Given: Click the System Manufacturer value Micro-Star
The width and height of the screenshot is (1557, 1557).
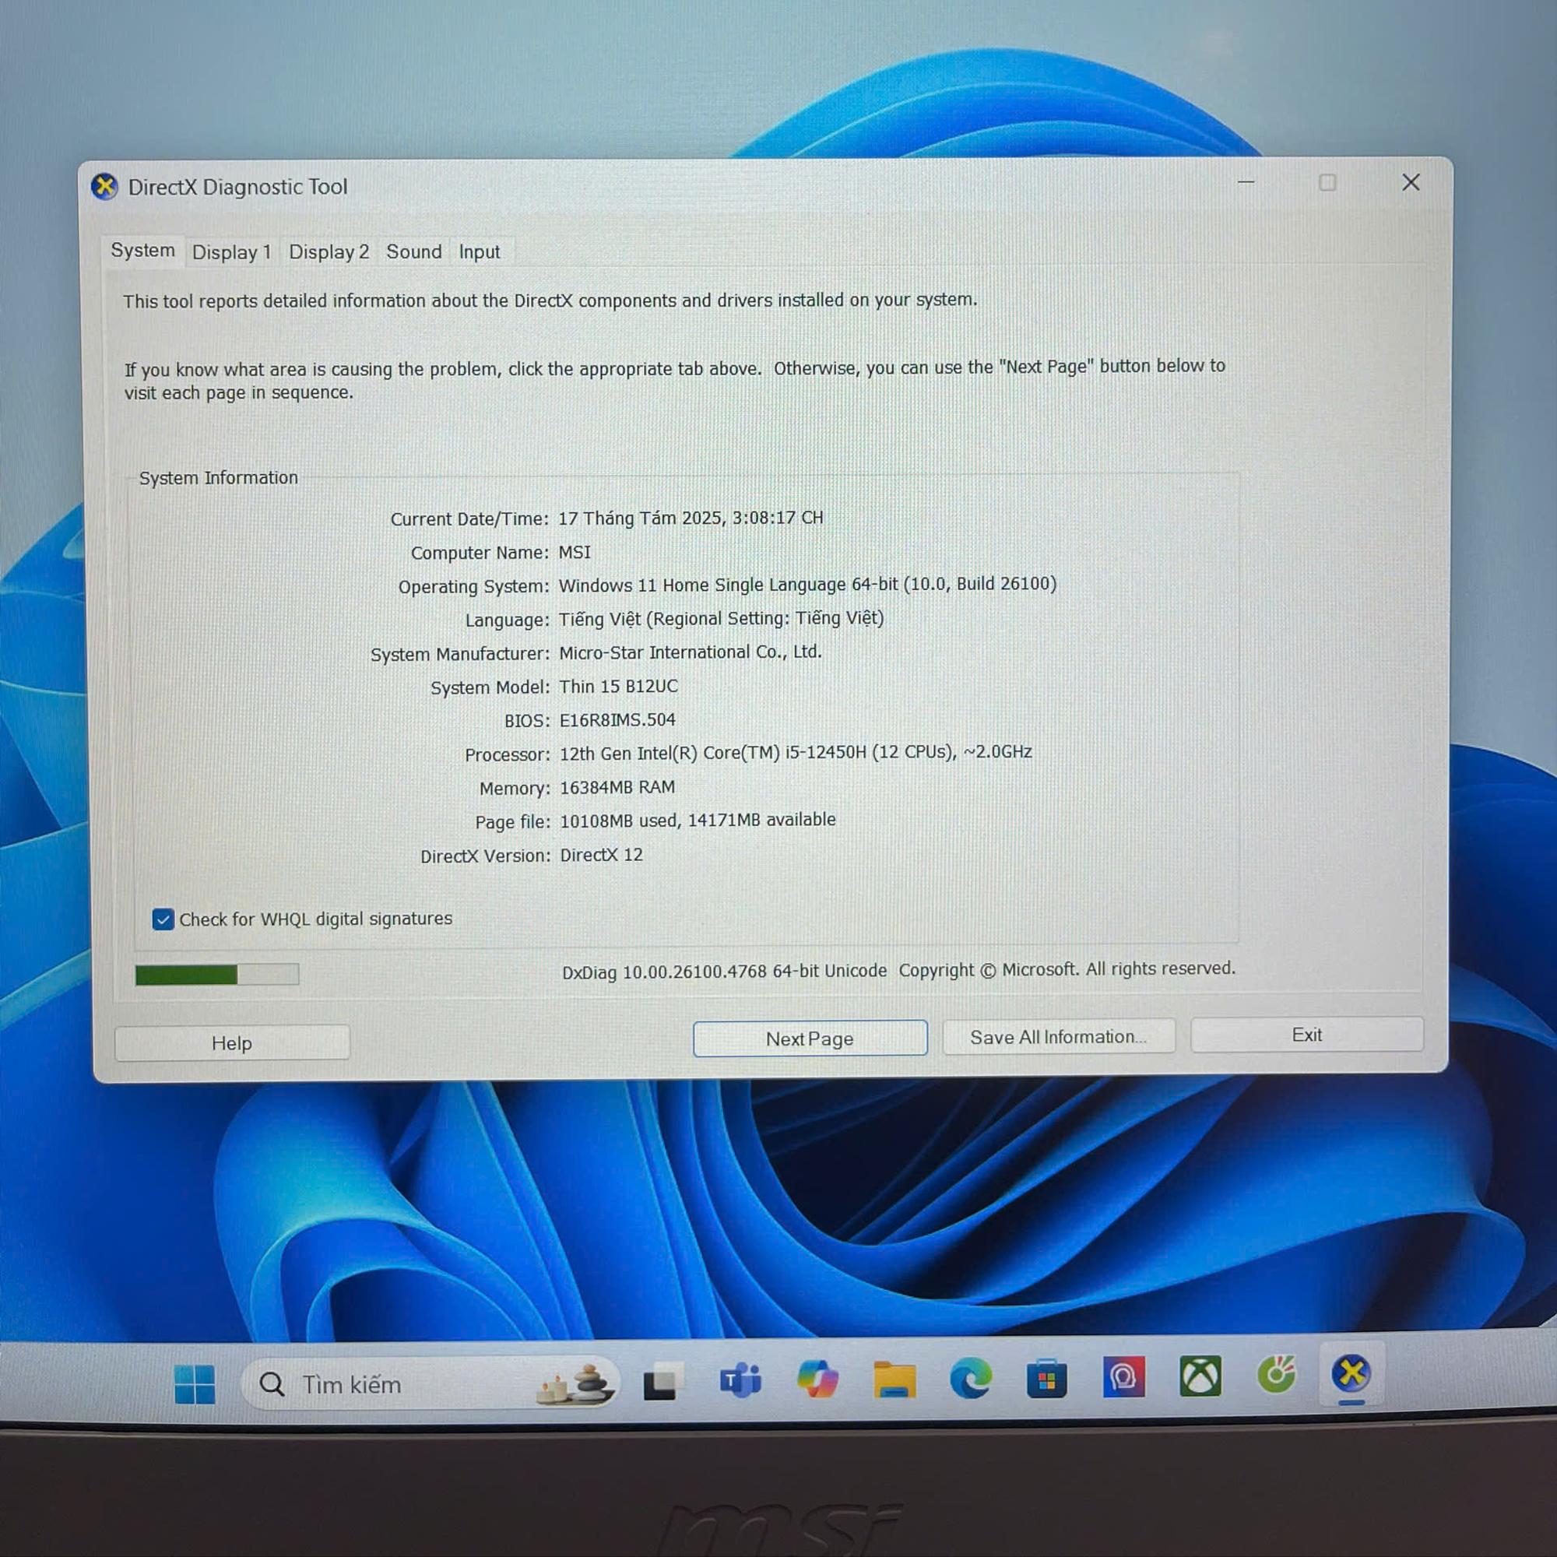Looking at the screenshot, I should [691, 652].
